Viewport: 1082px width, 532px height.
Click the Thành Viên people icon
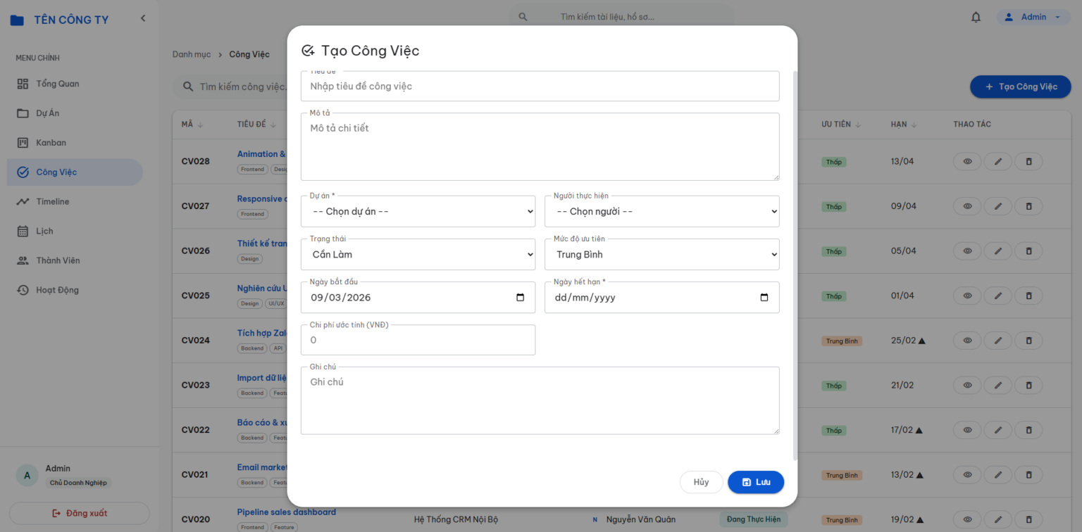pyautogui.click(x=23, y=260)
